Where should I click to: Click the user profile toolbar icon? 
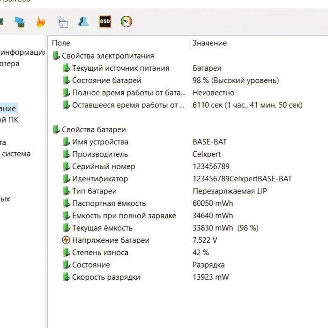point(83,22)
